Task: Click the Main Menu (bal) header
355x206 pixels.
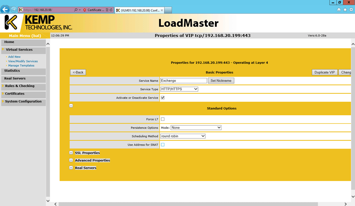Action: [x=25, y=36]
